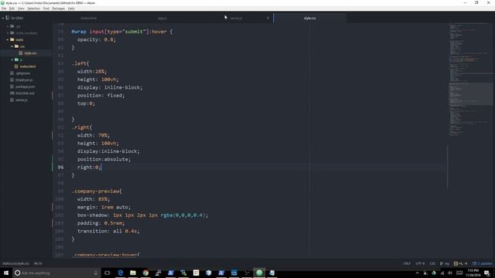Select the css folder icon
The image size is (495, 278).
pos(16,46)
